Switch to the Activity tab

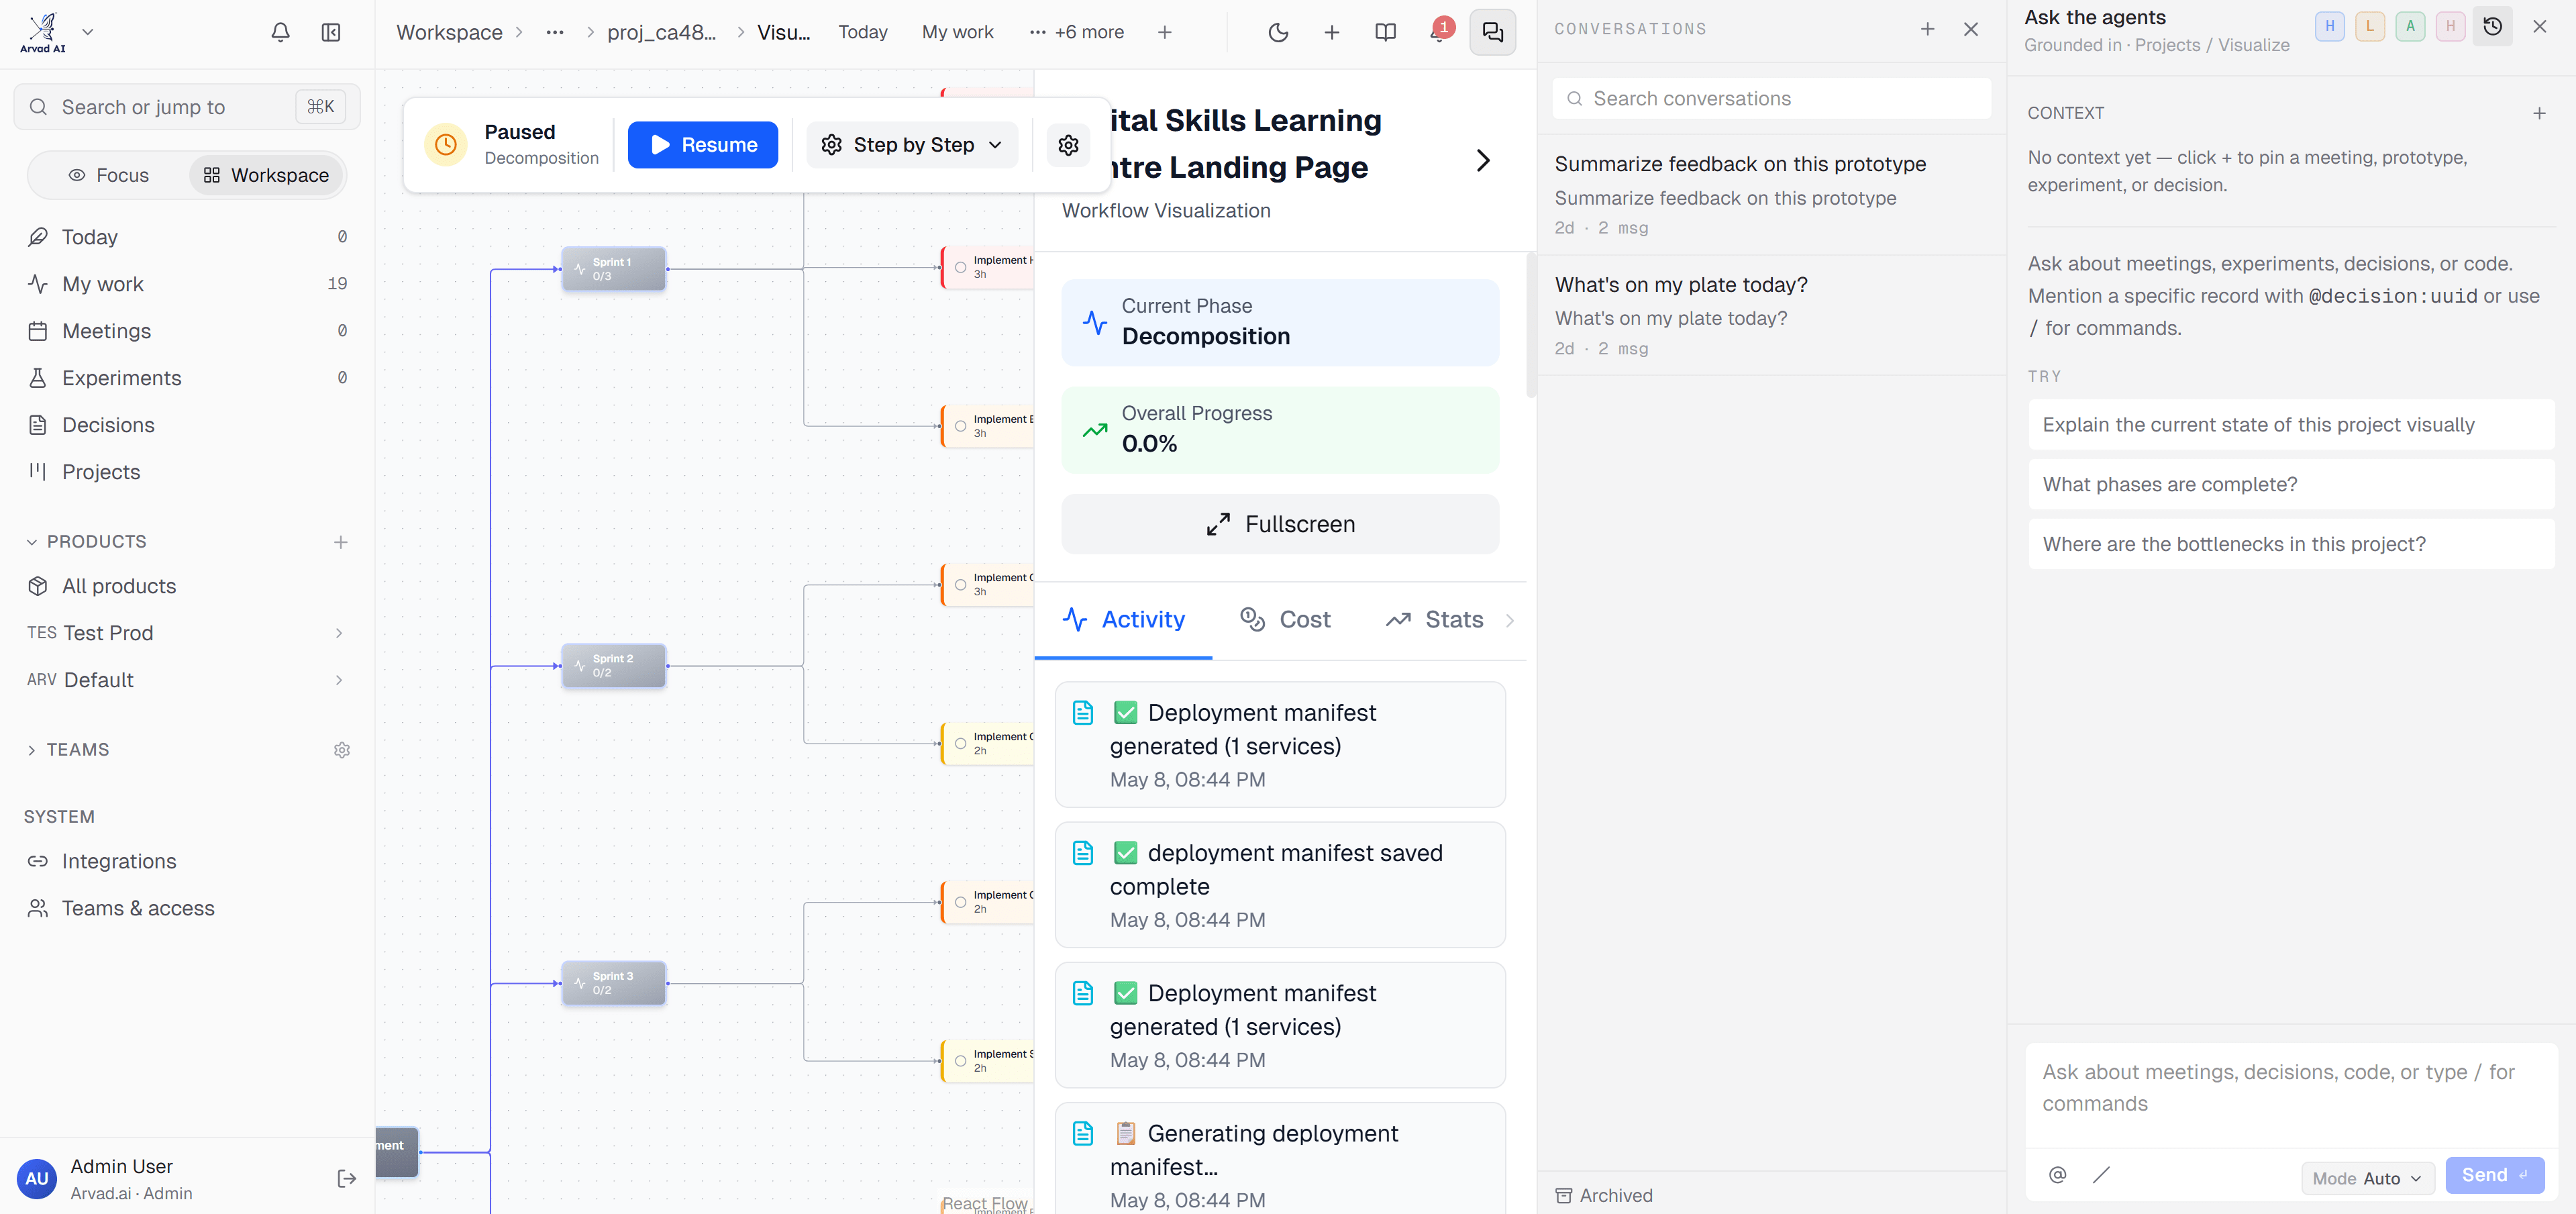(1123, 620)
